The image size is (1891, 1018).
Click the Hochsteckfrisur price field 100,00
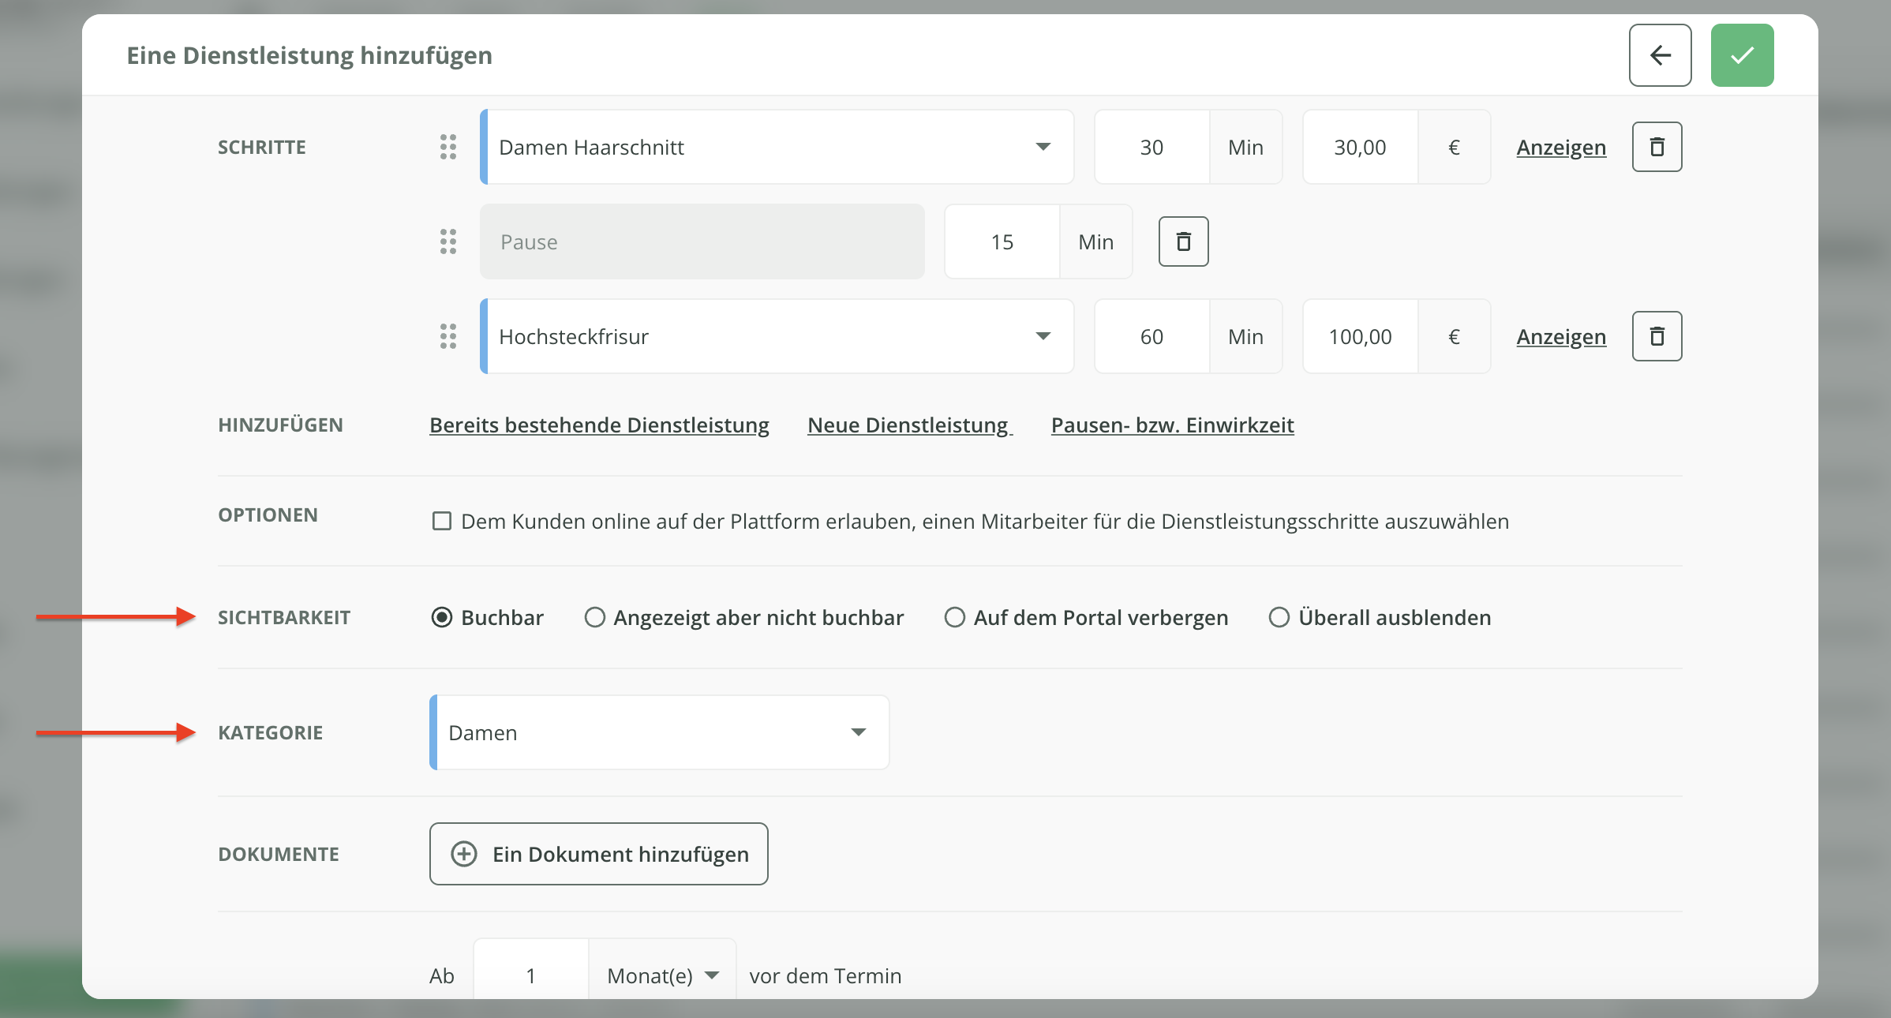click(x=1360, y=336)
